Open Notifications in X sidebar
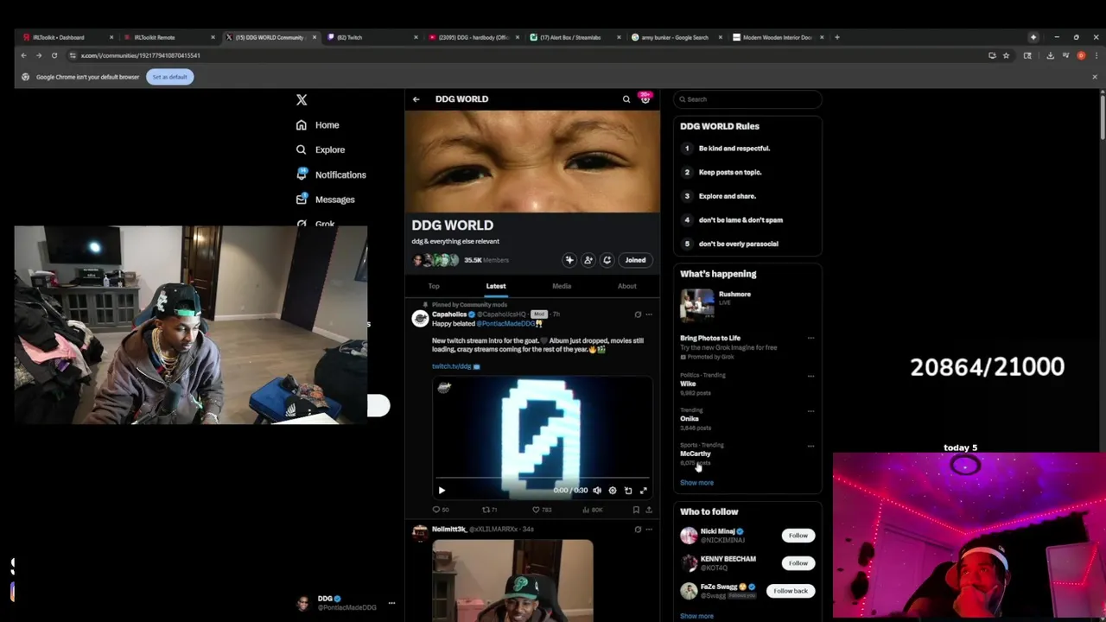The image size is (1106, 622). click(331, 175)
